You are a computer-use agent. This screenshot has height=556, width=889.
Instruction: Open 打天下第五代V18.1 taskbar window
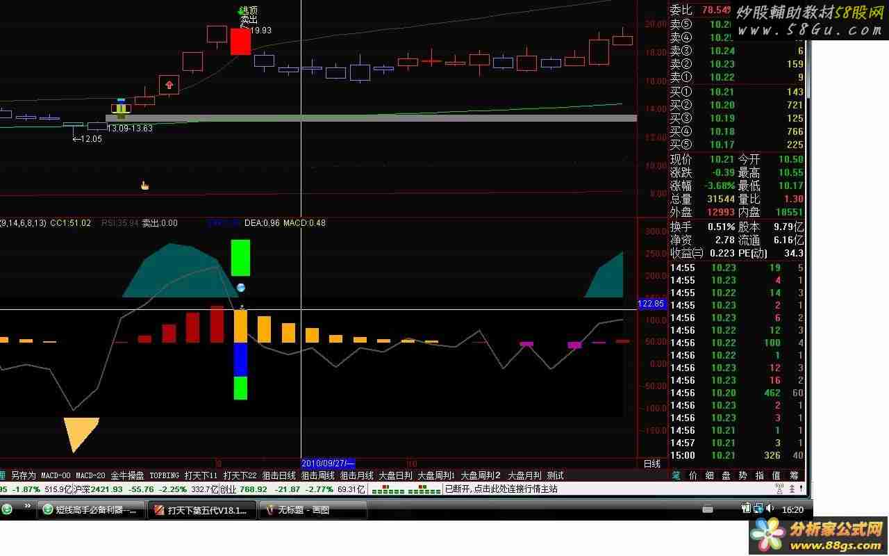(202, 510)
